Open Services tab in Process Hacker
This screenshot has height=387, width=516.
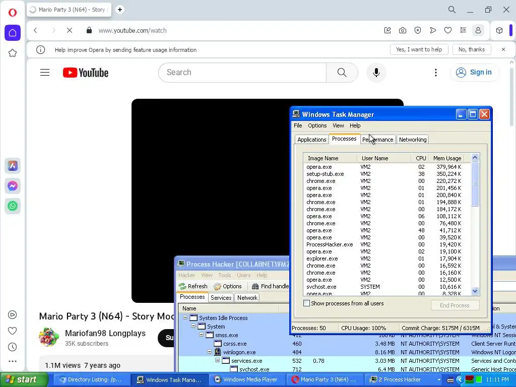pyautogui.click(x=221, y=297)
